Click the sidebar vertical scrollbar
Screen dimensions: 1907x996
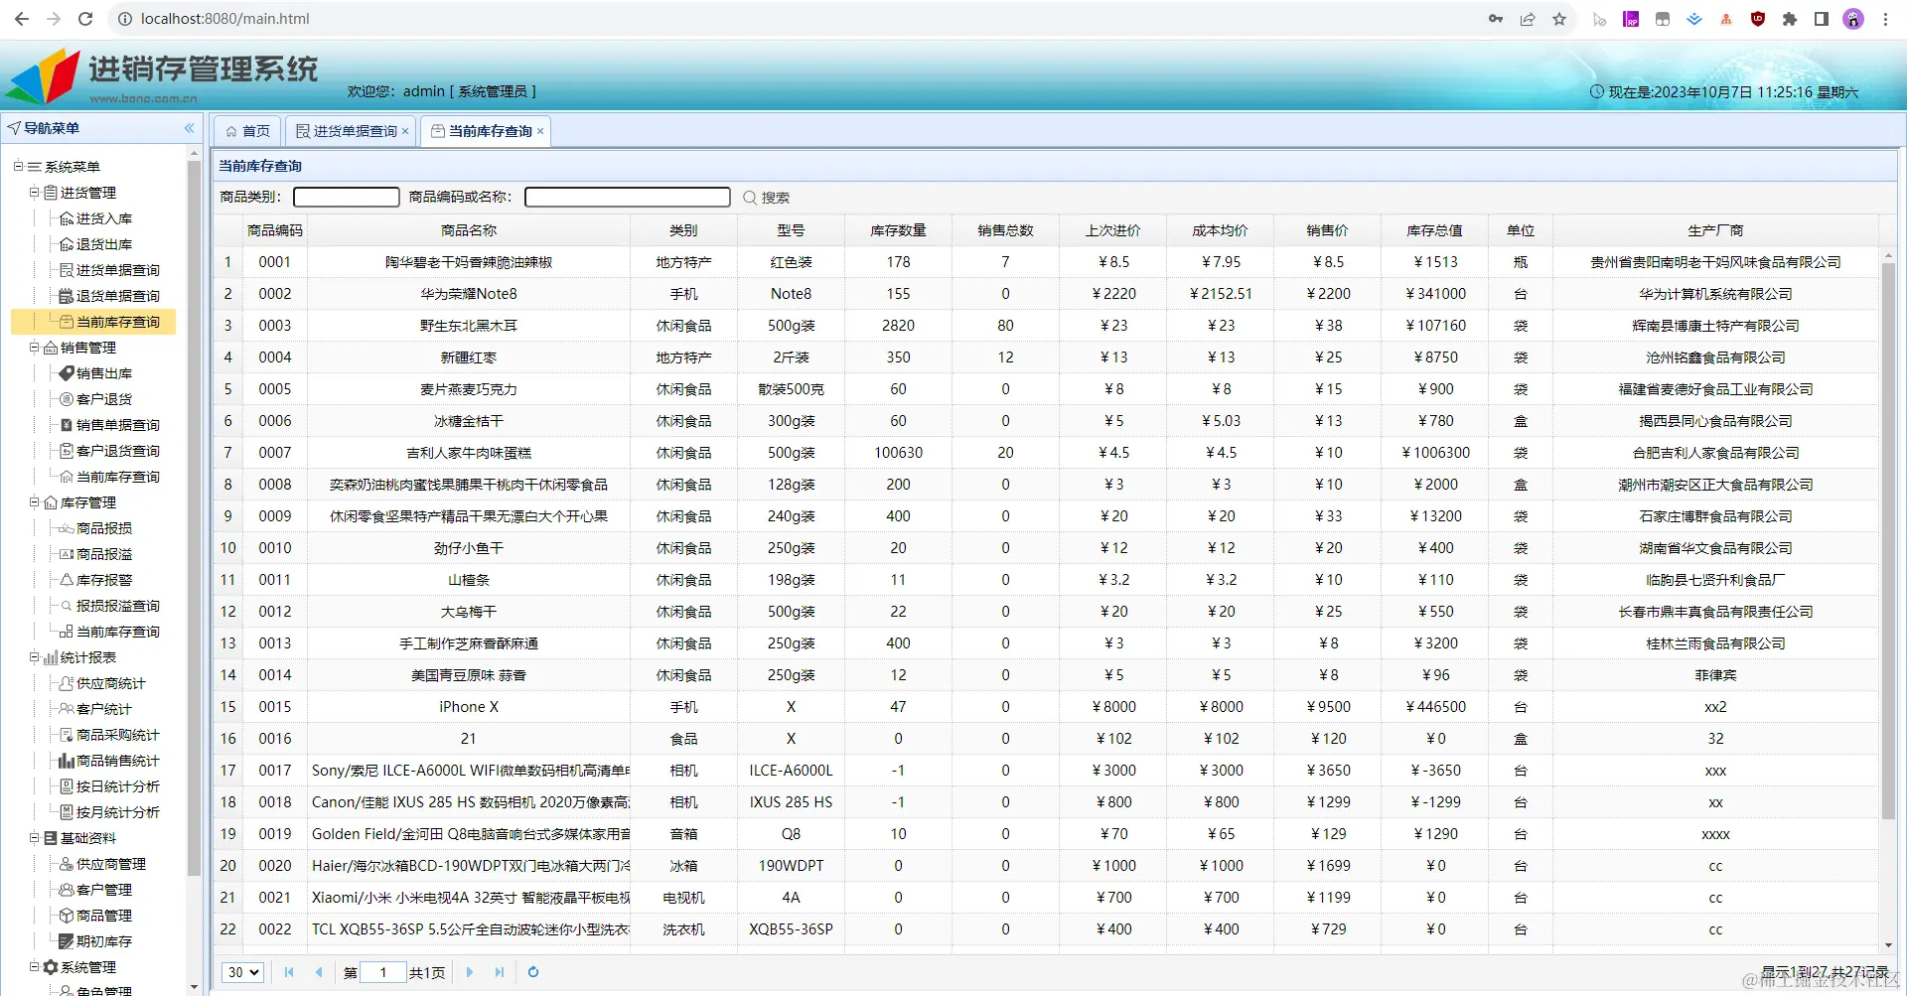coord(194,516)
